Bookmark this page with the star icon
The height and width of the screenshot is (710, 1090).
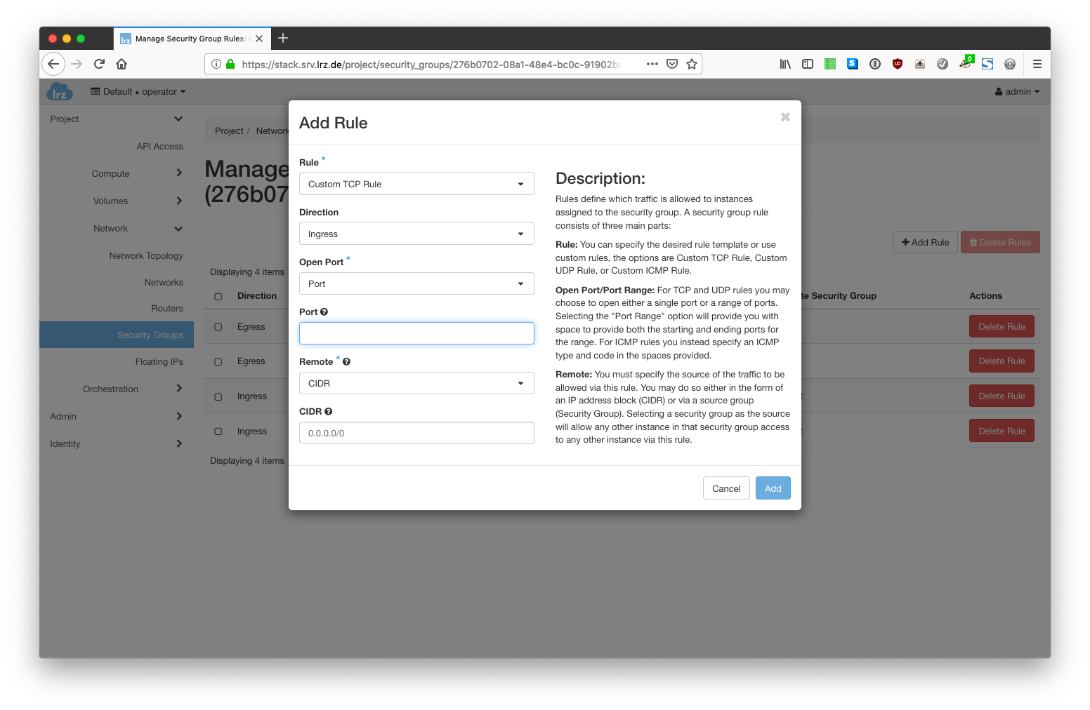click(x=692, y=64)
